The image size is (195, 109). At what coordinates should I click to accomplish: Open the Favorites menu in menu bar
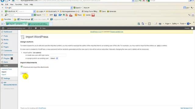(x=19, y=5)
